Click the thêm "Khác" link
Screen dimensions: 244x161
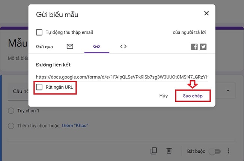(x=75, y=125)
